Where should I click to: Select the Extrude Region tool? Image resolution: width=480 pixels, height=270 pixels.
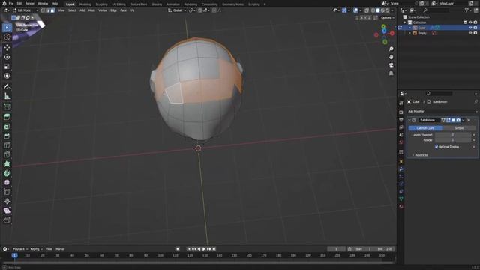pos(7,117)
